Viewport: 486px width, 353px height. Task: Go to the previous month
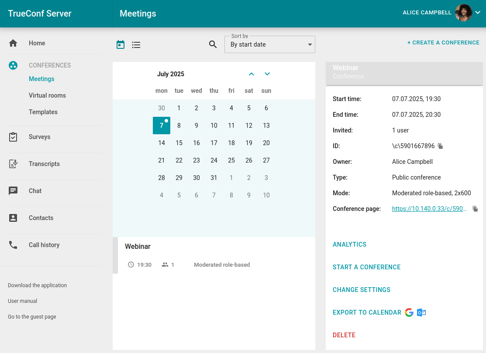251,74
